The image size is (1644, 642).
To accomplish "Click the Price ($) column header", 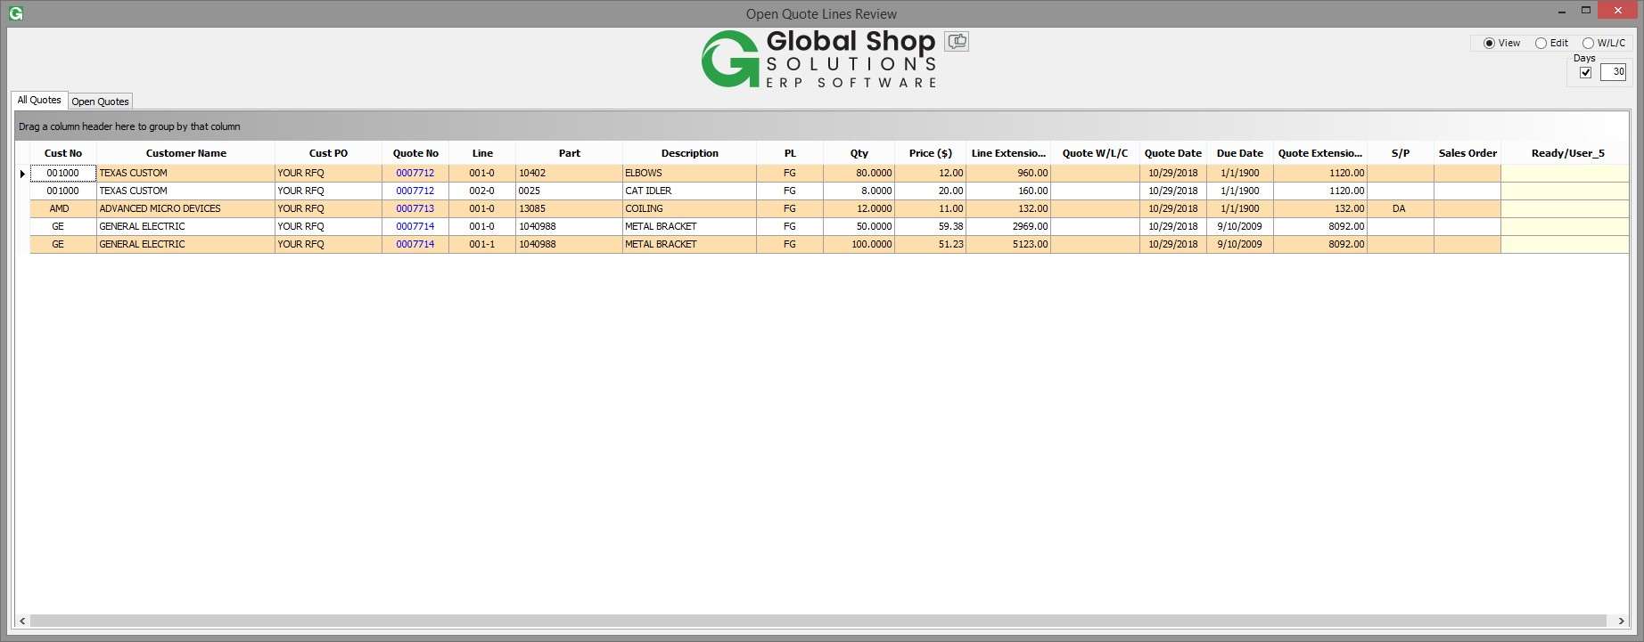I will [x=931, y=153].
